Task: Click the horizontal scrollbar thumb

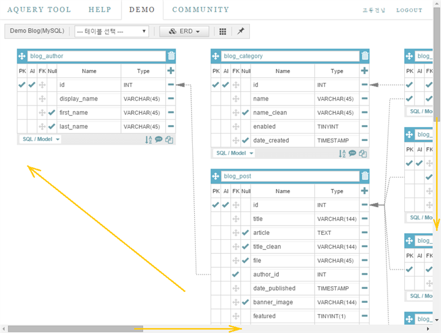Action: click(75, 329)
